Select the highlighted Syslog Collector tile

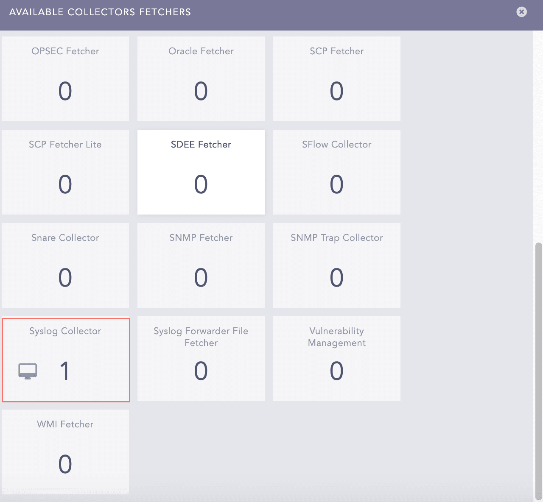[65, 359]
